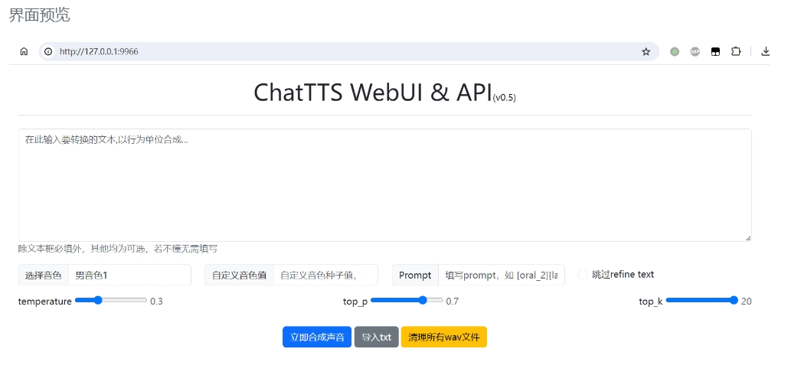Enable the 跳过refine text checkbox
This screenshot has width=788, height=388.
584,275
